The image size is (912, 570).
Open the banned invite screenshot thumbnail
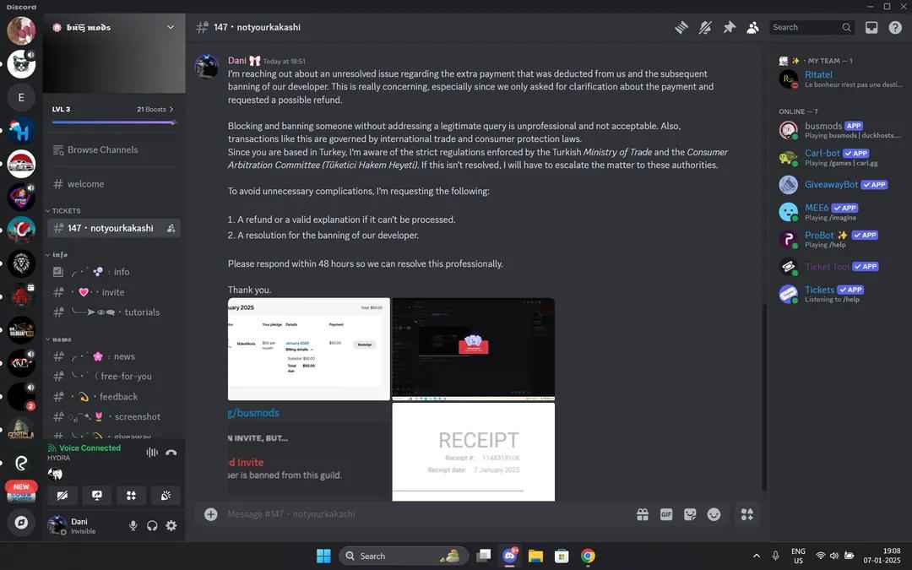tap(309, 452)
